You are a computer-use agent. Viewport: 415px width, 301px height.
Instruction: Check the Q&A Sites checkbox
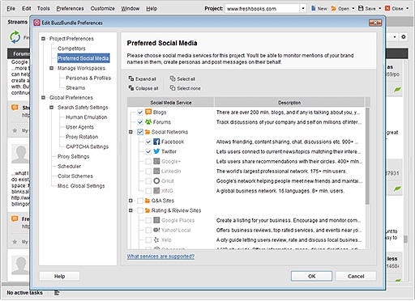point(140,201)
